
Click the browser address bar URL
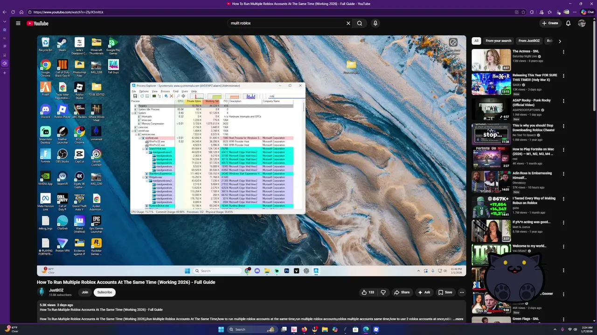point(69,12)
